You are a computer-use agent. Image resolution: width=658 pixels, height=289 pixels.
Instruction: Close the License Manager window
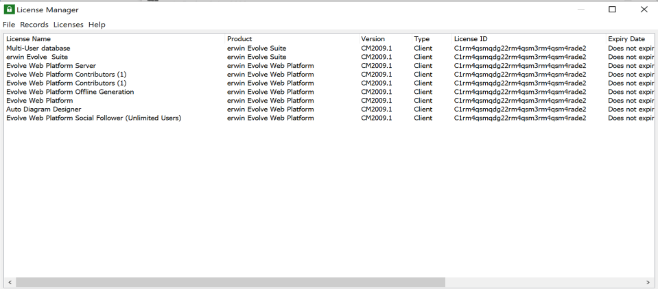point(644,9)
